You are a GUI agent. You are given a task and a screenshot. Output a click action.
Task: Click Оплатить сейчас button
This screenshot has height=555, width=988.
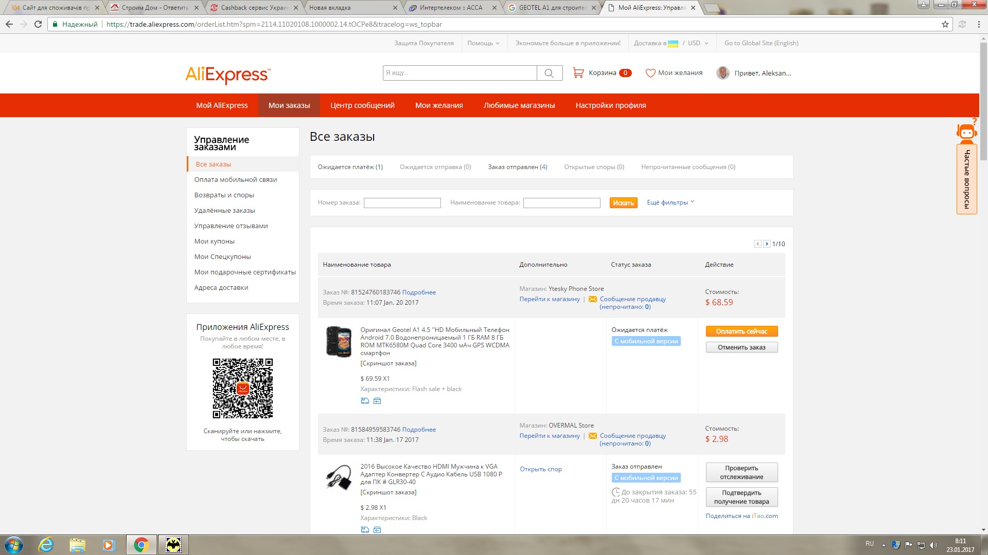point(742,331)
